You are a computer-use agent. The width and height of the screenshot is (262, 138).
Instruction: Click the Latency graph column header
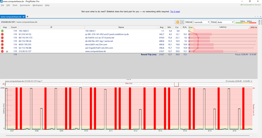(x=223, y=27)
